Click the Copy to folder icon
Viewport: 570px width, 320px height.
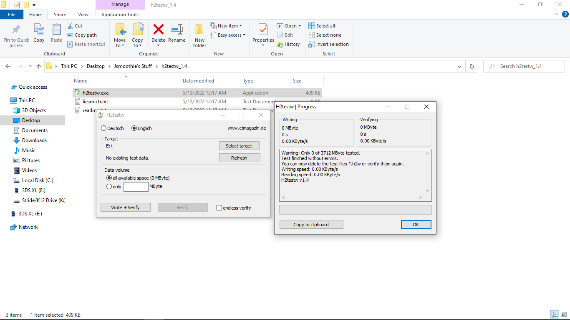point(138,30)
